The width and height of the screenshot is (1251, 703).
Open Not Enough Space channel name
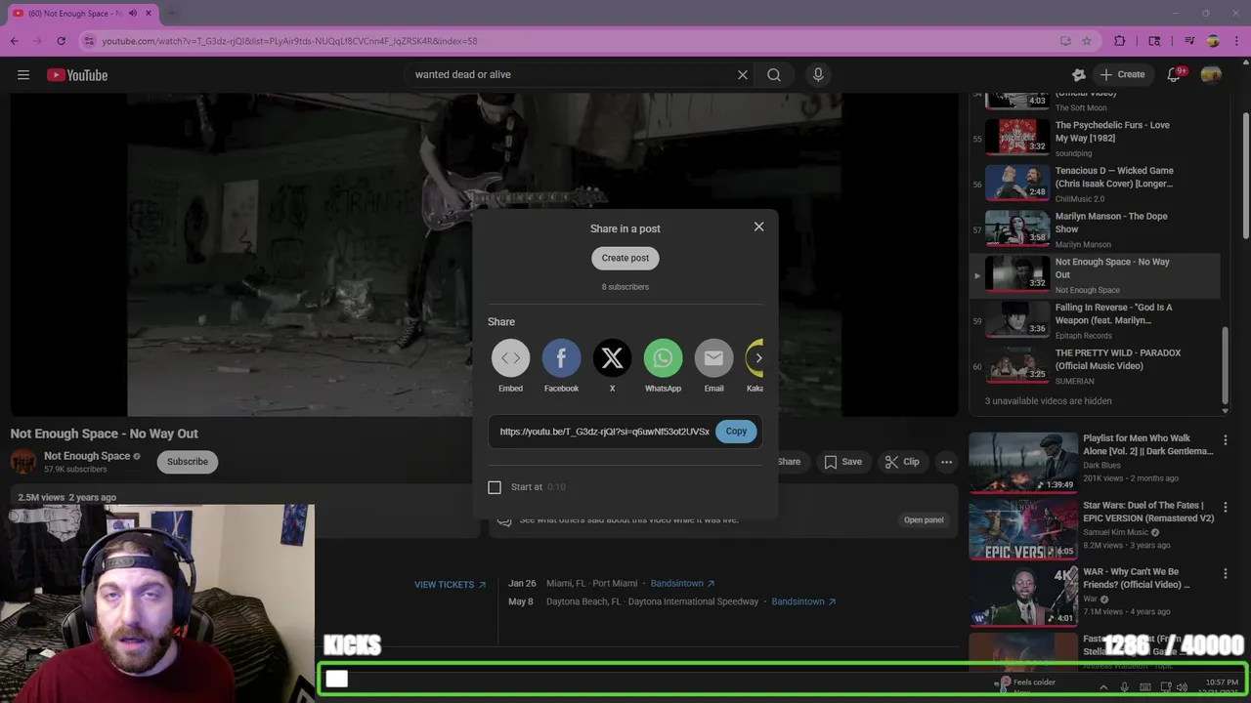(87, 456)
